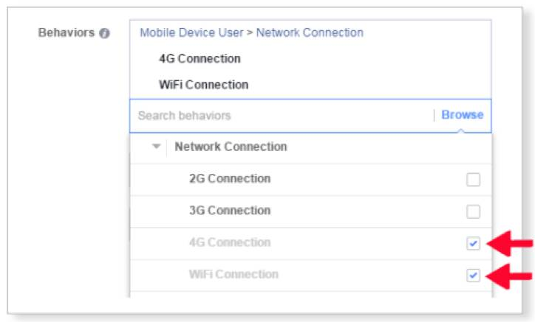535x322 pixels.
Task: Select 3G Connection list row
Action: pyautogui.click(x=311, y=211)
